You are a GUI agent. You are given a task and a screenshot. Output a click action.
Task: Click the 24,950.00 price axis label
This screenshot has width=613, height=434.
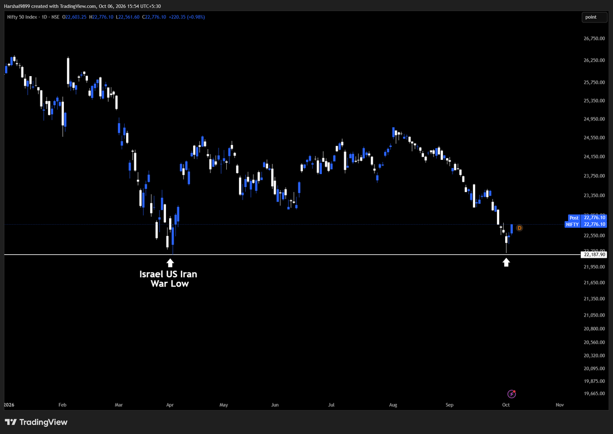[595, 119]
